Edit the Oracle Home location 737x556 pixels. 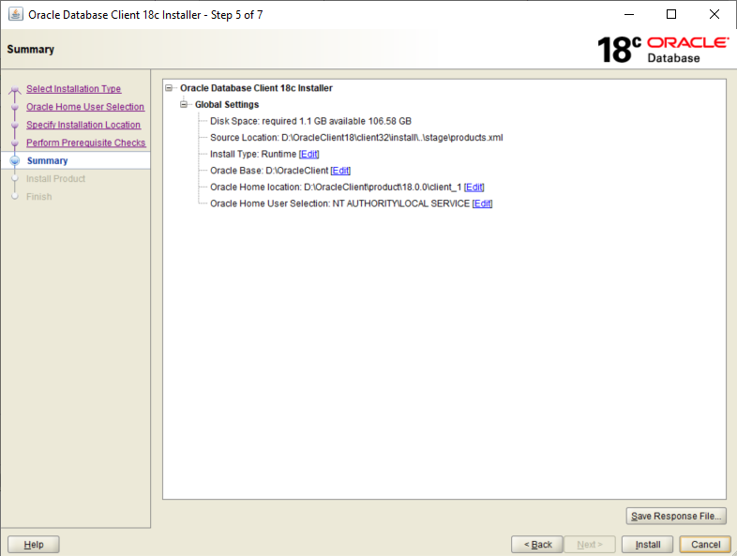[474, 188]
